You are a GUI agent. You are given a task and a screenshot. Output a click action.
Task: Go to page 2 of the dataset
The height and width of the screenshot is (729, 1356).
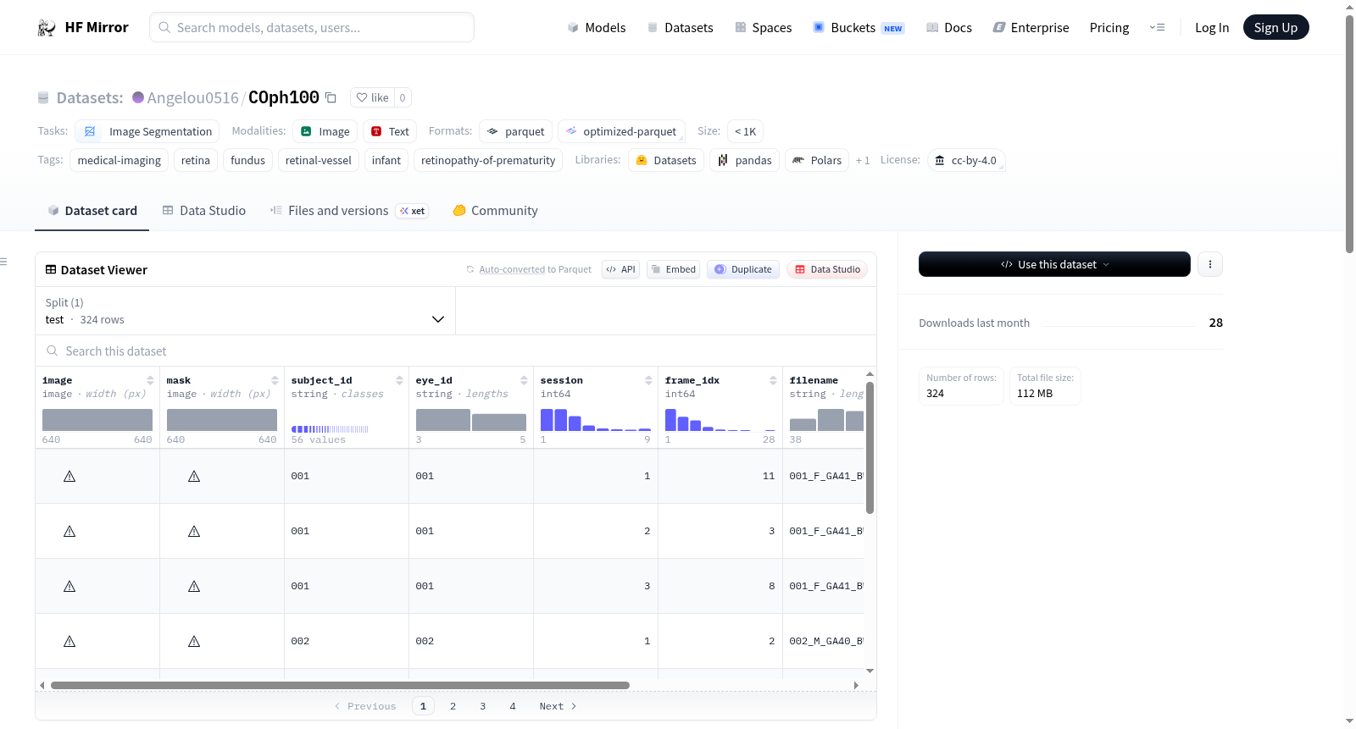[x=453, y=706]
